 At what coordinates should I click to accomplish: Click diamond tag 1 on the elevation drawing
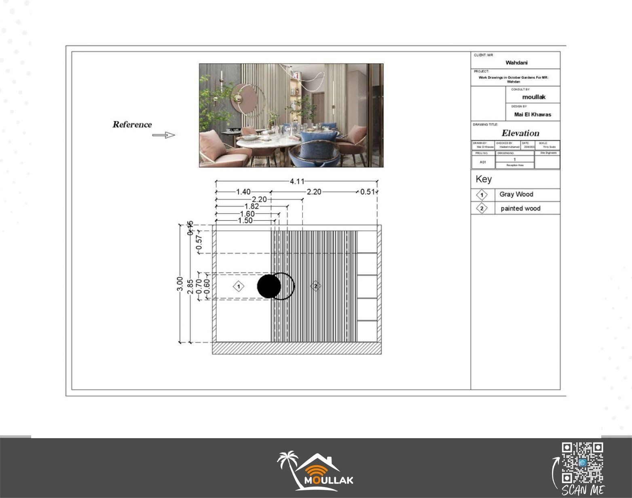(239, 287)
